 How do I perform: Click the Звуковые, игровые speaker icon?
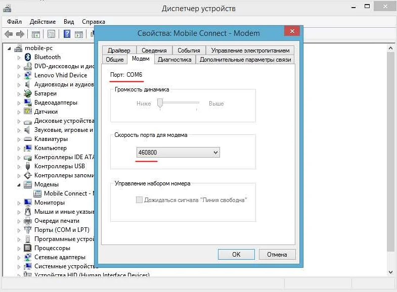27,130
